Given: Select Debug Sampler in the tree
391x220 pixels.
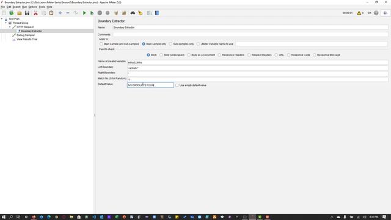Looking at the screenshot, I should click(26, 35).
